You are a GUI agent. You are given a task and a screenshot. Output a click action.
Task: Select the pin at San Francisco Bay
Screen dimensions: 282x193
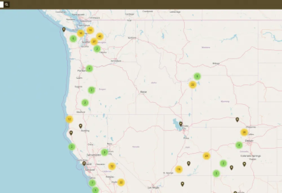click(x=84, y=163)
